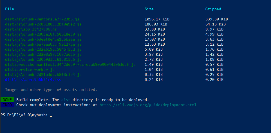Image resolution: width=271 pixels, height=133 pixels.
Task: Click the 339.30 KiB gzipped value
Action: (x=216, y=19)
